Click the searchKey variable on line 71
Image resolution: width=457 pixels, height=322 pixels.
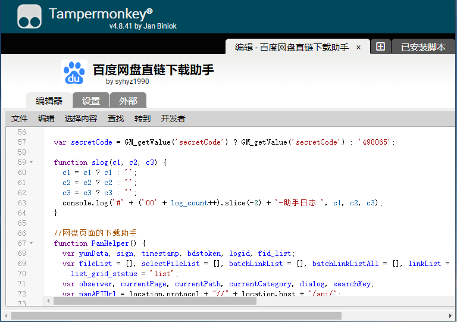click(x=352, y=284)
